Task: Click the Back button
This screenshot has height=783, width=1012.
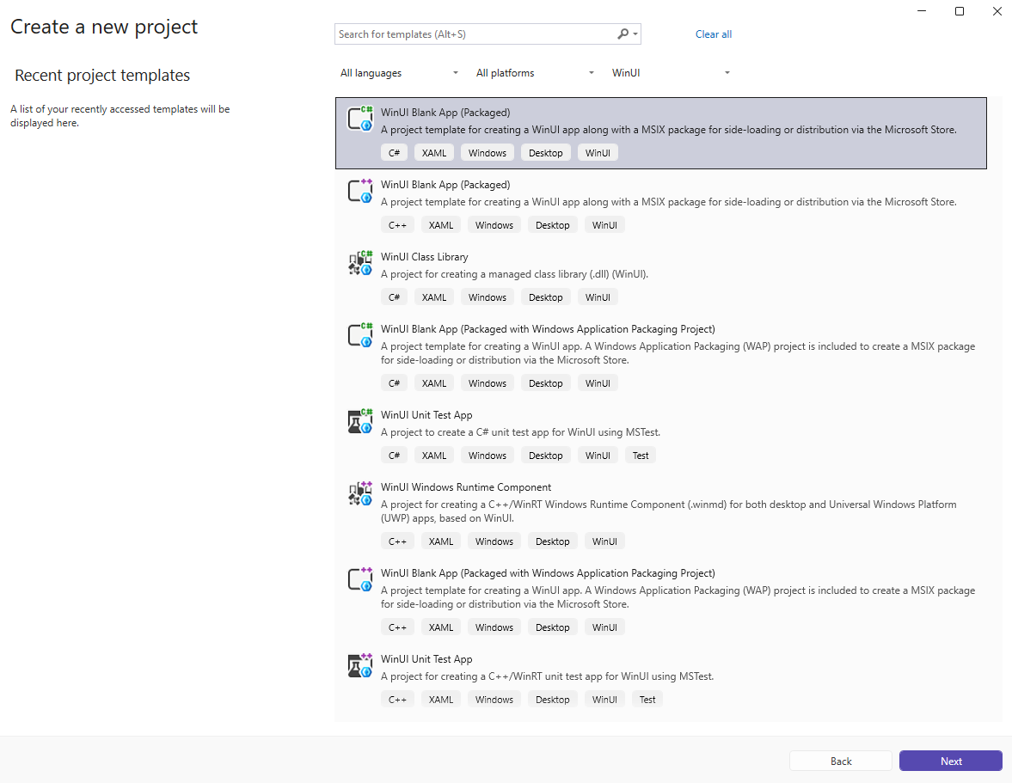Action: pos(840,761)
